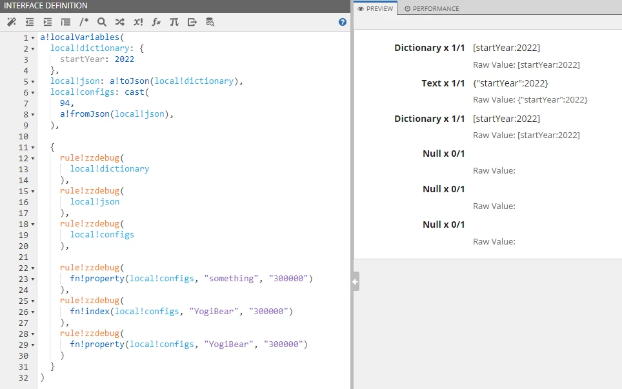Collapse the preview pane with the arrow handle
This screenshot has height=389, width=622.
(x=356, y=281)
